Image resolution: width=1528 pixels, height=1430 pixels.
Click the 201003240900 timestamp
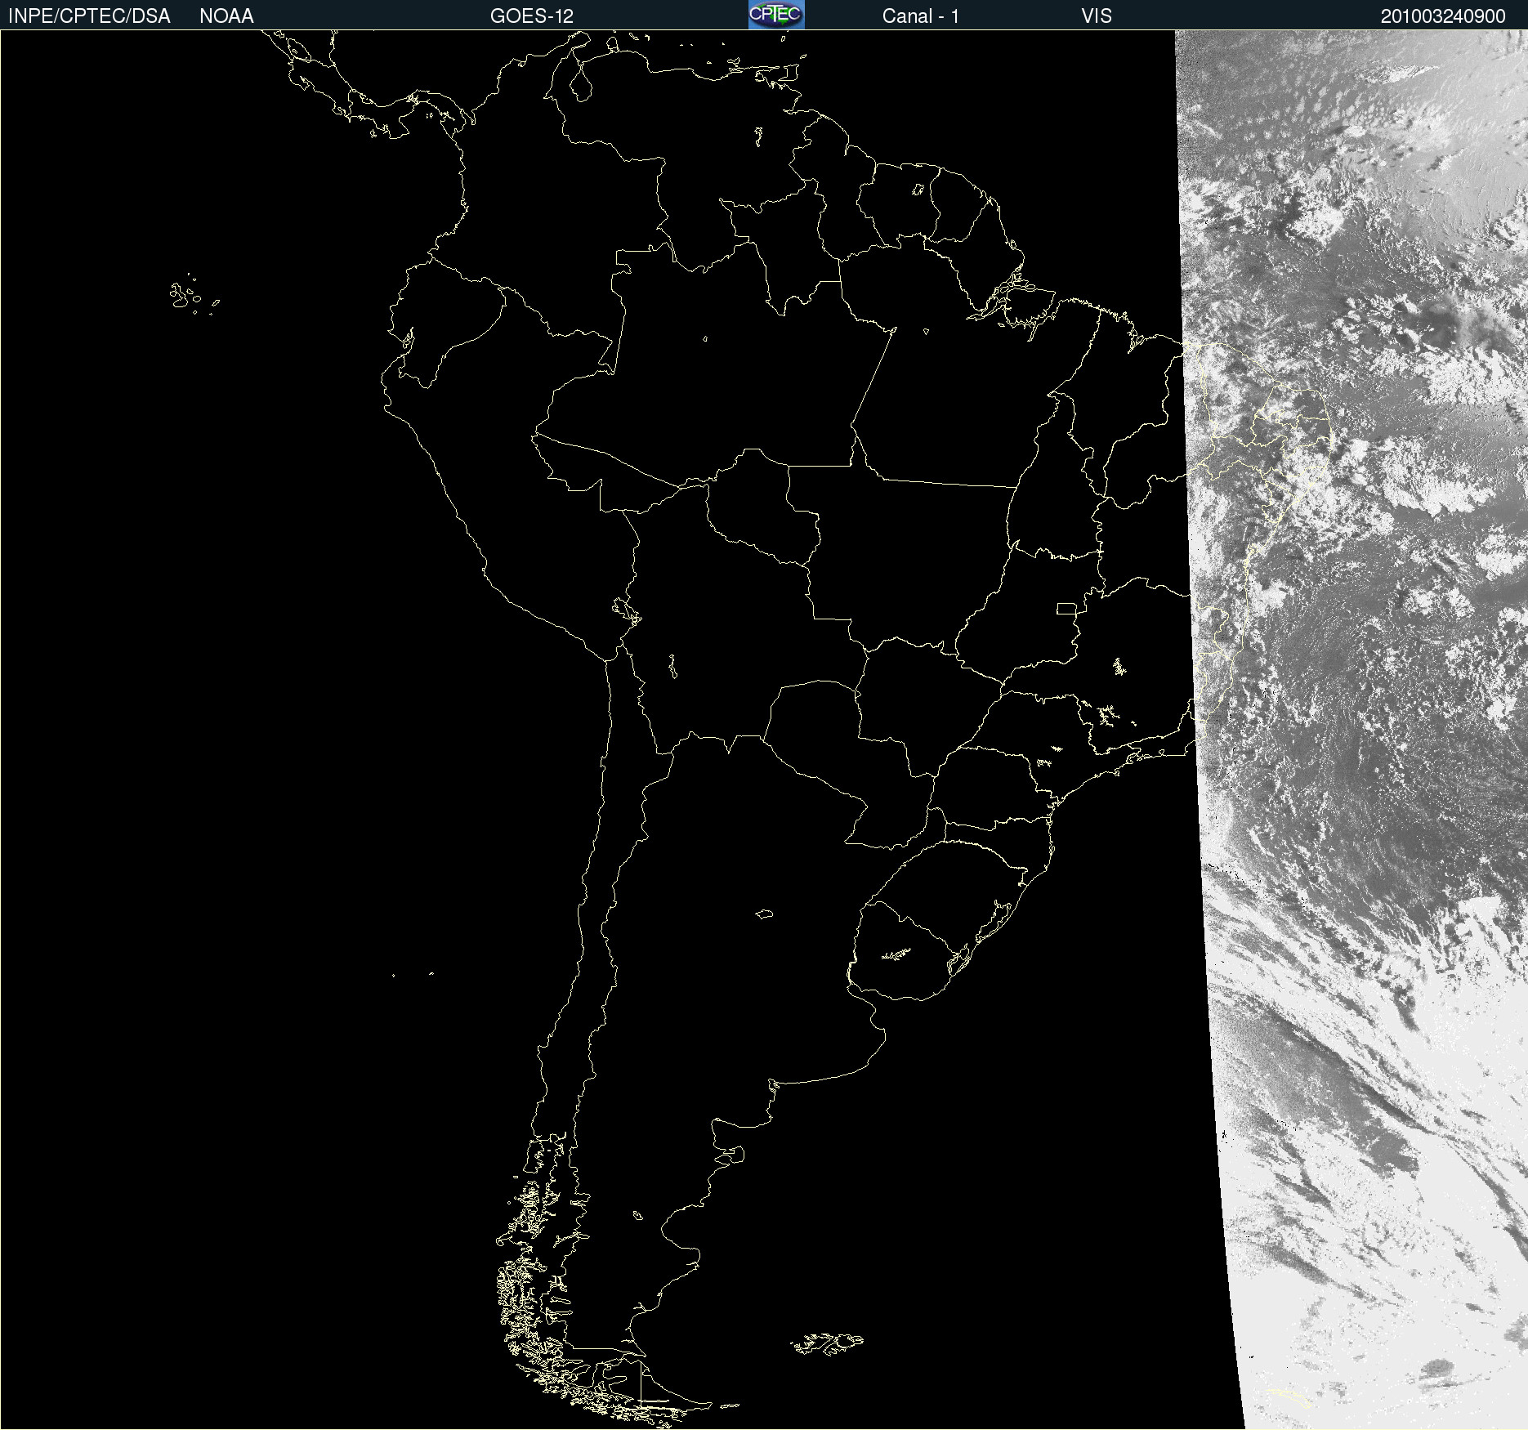(1443, 16)
